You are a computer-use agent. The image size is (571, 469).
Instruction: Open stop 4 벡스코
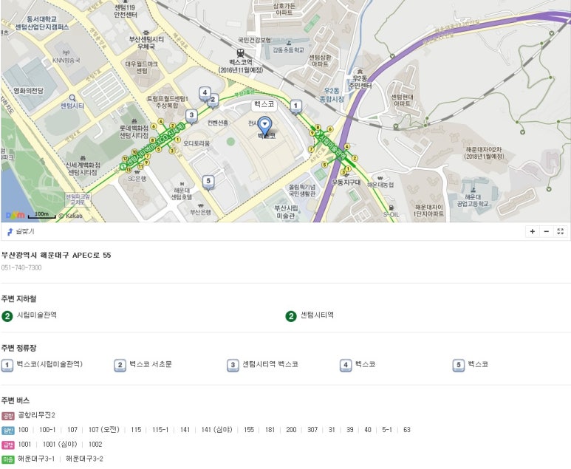pyautogui.click(x=365, y=364)
